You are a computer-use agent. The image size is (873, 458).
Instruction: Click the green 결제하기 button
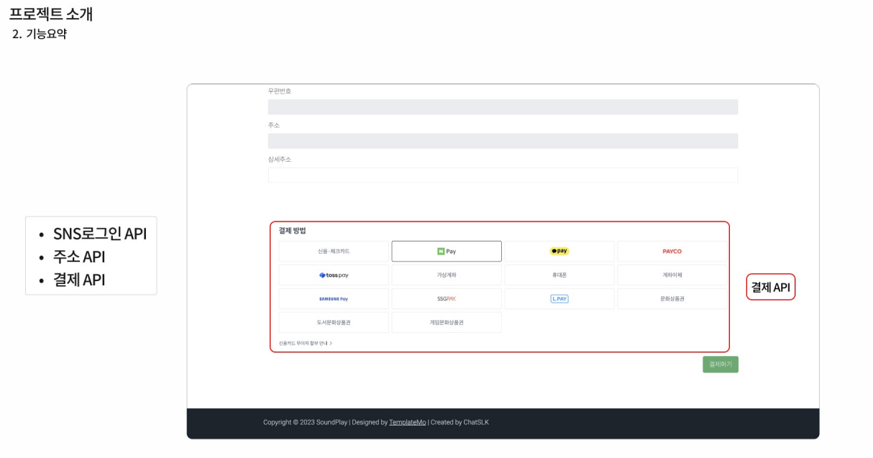[721, 365]
